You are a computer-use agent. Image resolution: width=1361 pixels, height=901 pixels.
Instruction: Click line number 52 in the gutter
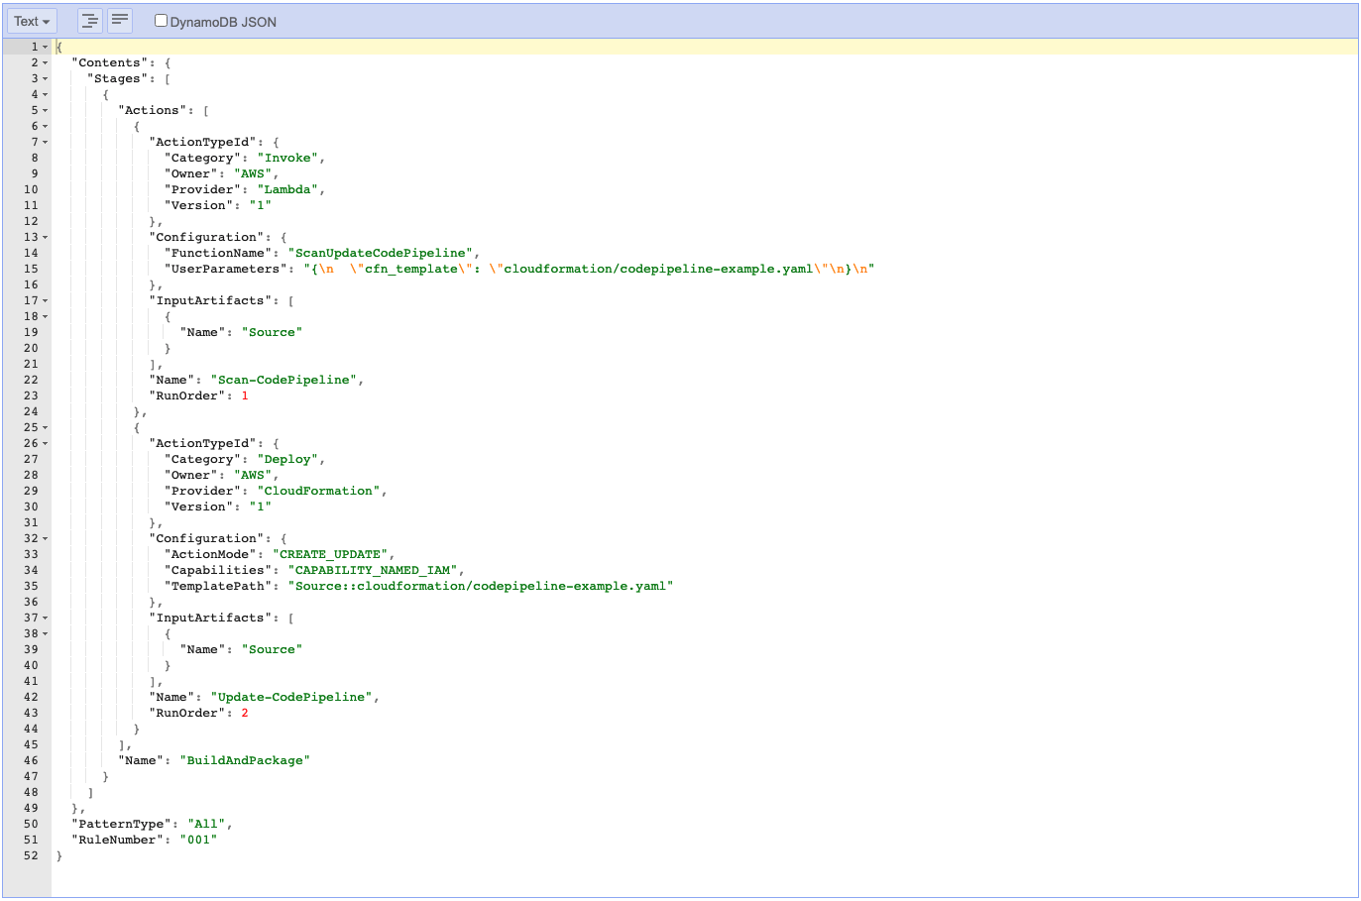coord(31,856)
